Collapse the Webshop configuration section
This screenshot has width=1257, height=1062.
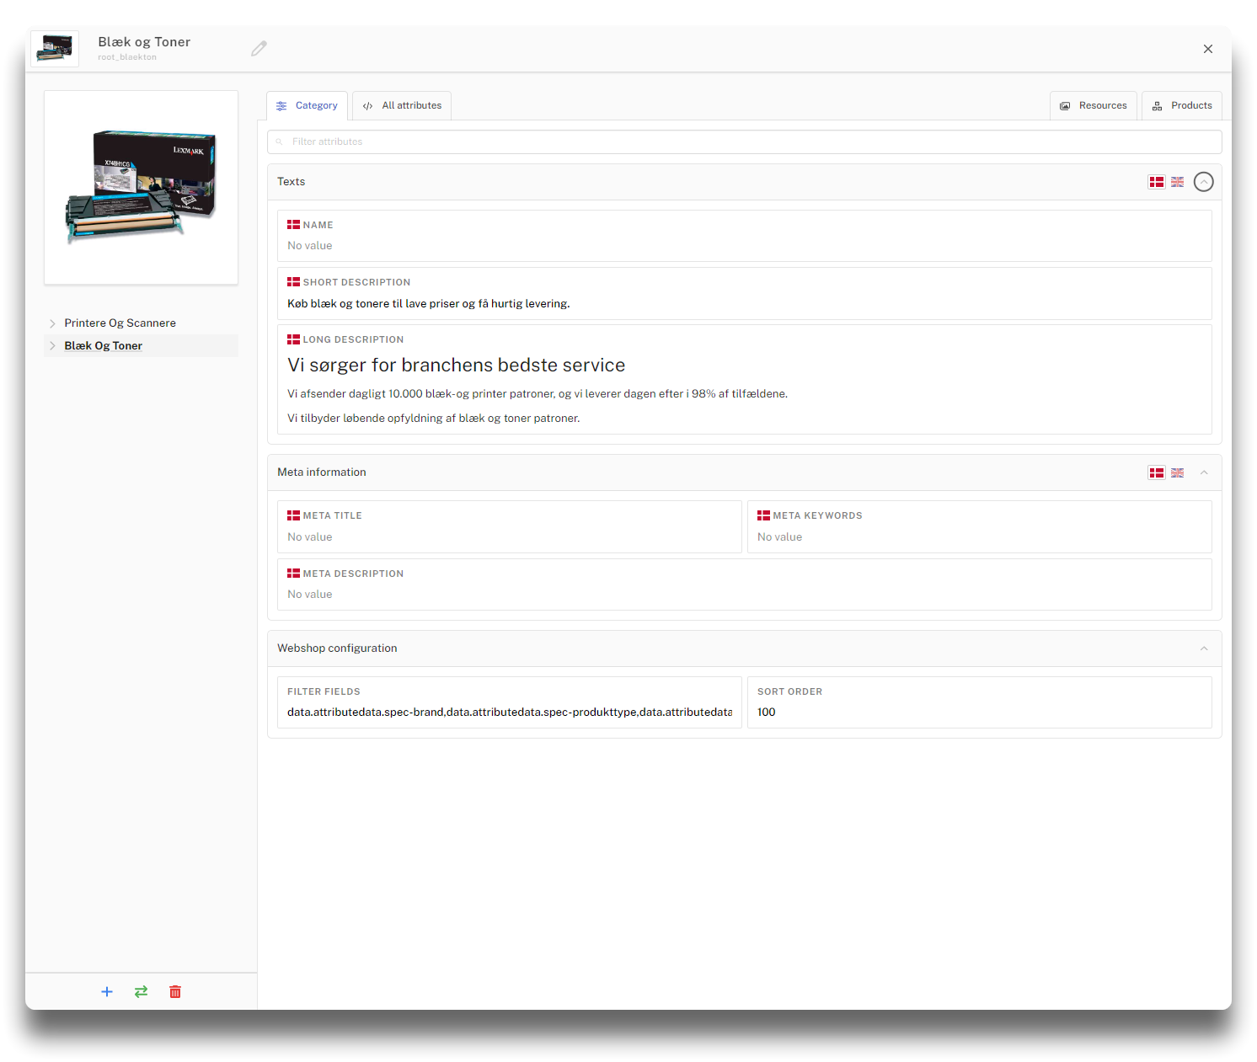tap(1204, 648)
